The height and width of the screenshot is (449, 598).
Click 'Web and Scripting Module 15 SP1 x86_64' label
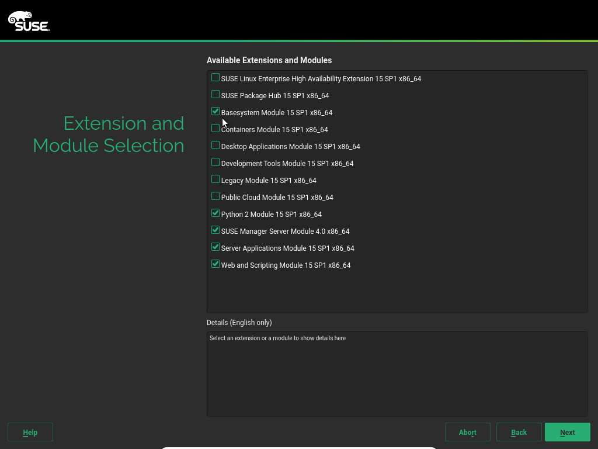pos(286,265)
